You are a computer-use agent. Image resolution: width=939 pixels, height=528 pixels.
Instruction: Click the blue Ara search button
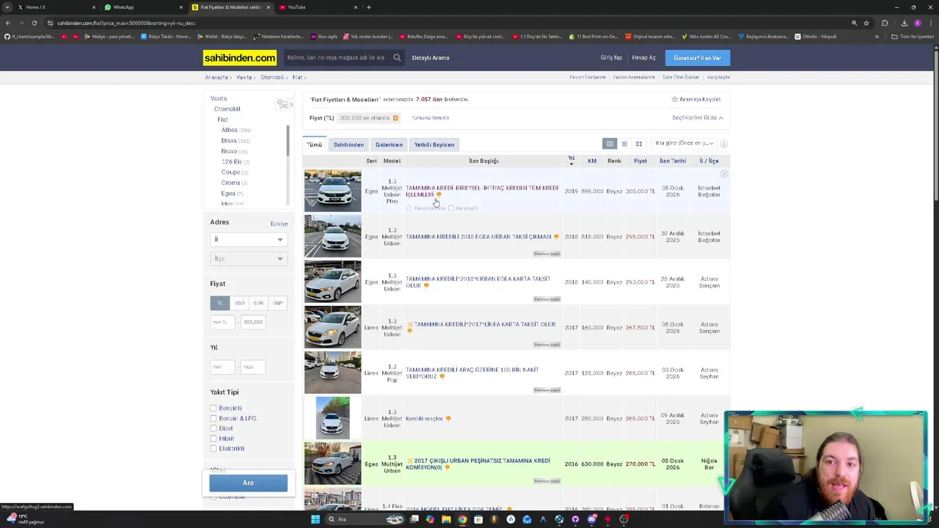click(248, 483)
